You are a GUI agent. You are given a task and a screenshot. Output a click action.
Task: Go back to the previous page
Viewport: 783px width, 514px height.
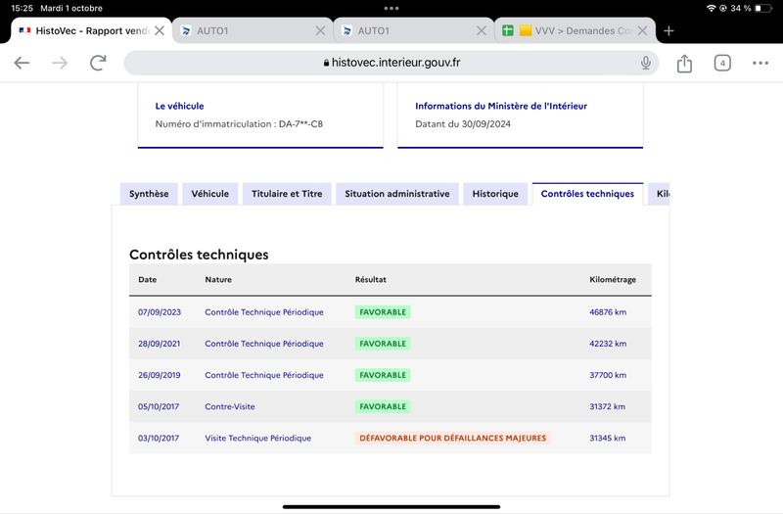[22, 63]
